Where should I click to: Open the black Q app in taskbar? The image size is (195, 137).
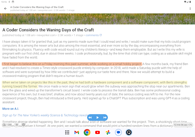pyautogui.click(x=129, y=132)
